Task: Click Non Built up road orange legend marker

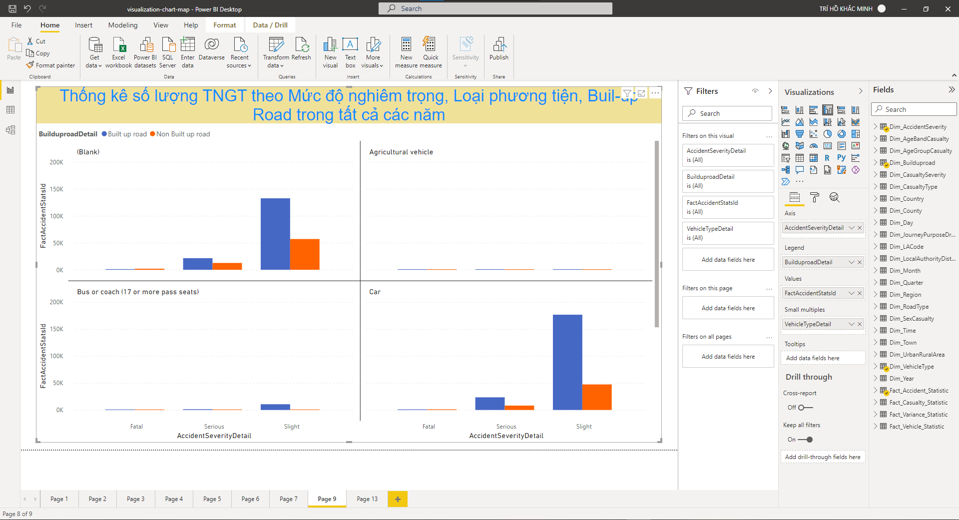Action: tap(153, 134)
